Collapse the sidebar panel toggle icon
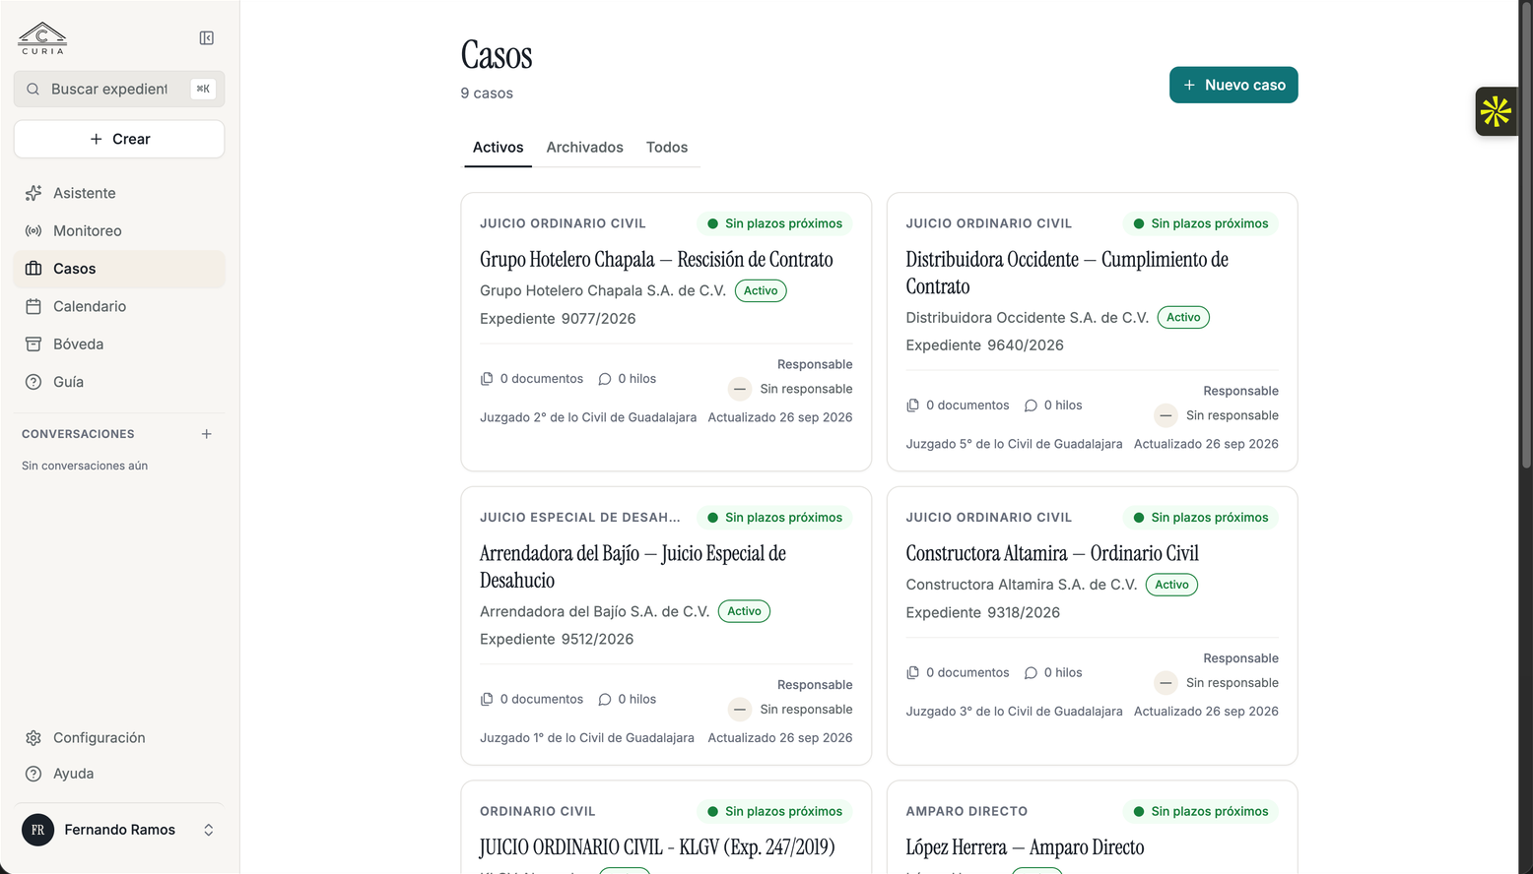The width and height of the screenshot is (1533, 874). tap(207, 38)
